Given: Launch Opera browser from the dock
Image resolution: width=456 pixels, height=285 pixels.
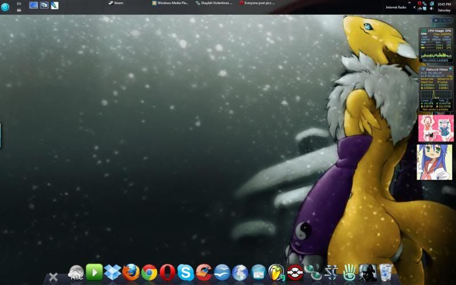Looking at the screenshot, I should point(168,272).
